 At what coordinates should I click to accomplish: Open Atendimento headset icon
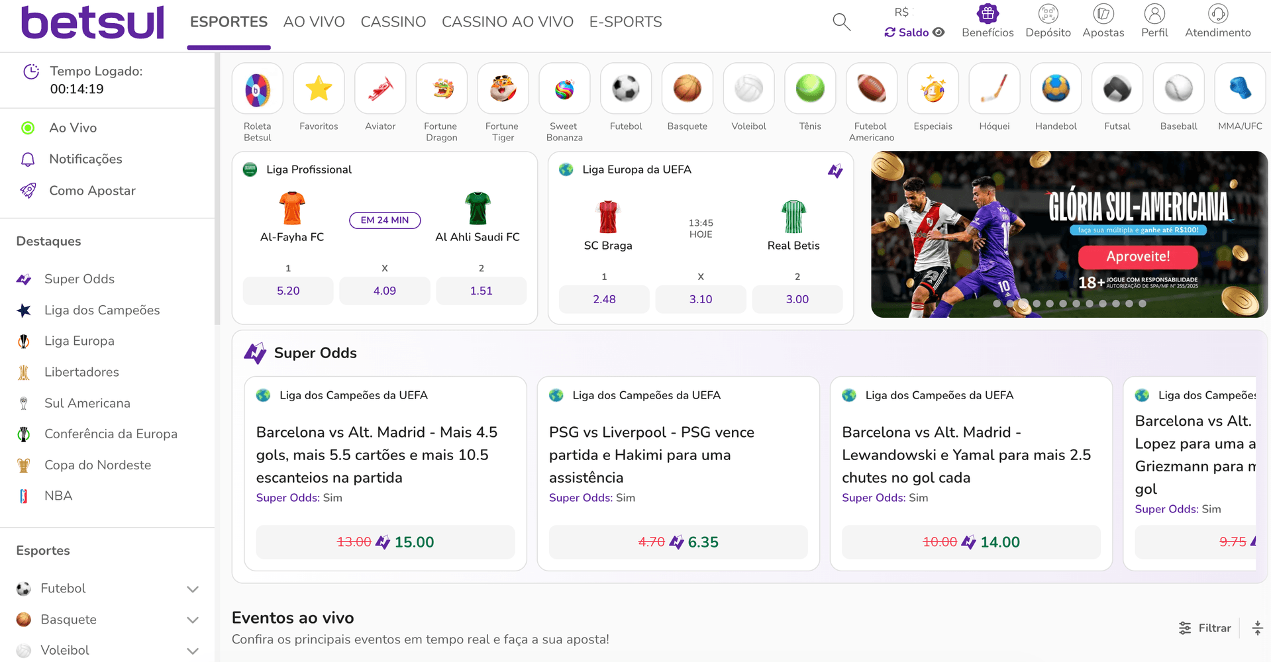(x=1218, y=13)
